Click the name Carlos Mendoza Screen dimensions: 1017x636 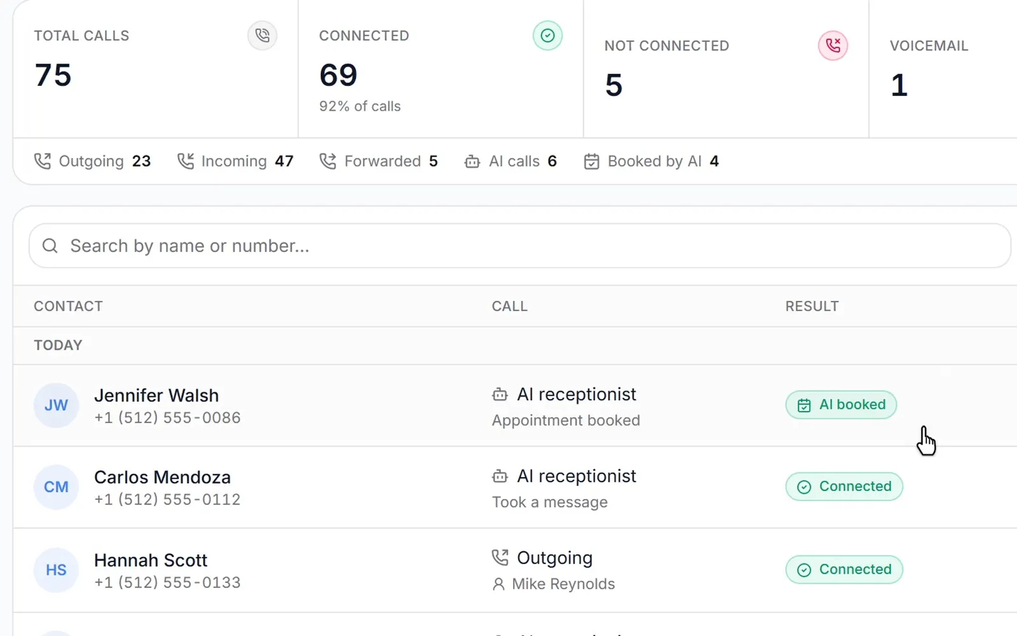(x=162, y=477)
